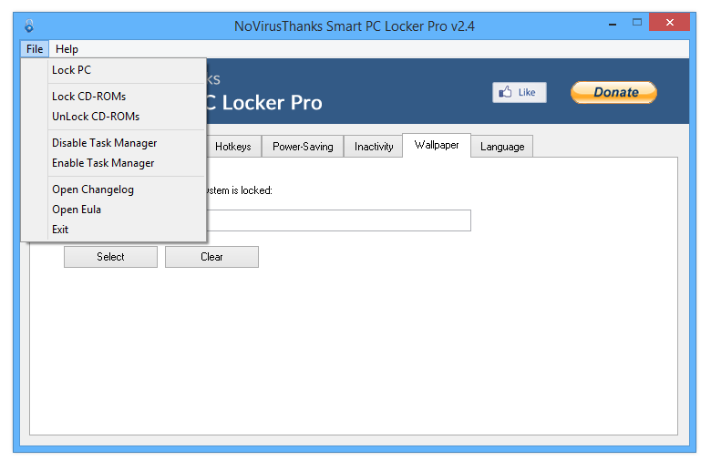This screenshot has height=471, width=711.
Task: Switch to the Inactivity tab
Action: click(374, 147)
